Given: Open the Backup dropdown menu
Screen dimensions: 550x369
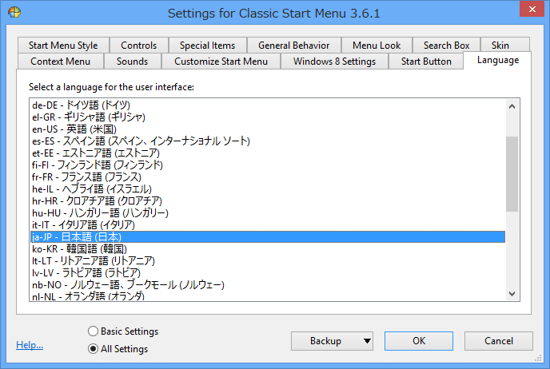Looking at the screenshot, I should click(332, 341).
